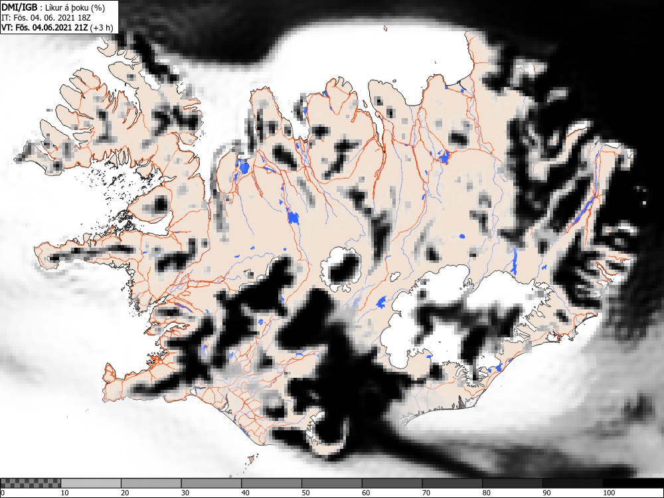Click the title text 'Líkur á þoku (%)'
The image size is (664, 498).
tap(76, 7)
